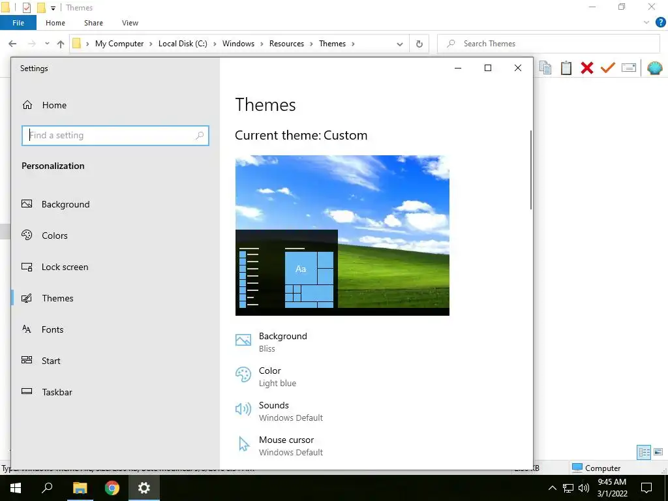This screenshot has width=668, height=501.
Task: Click the Resources breadcrumb segment
Action: coord(287,44)
